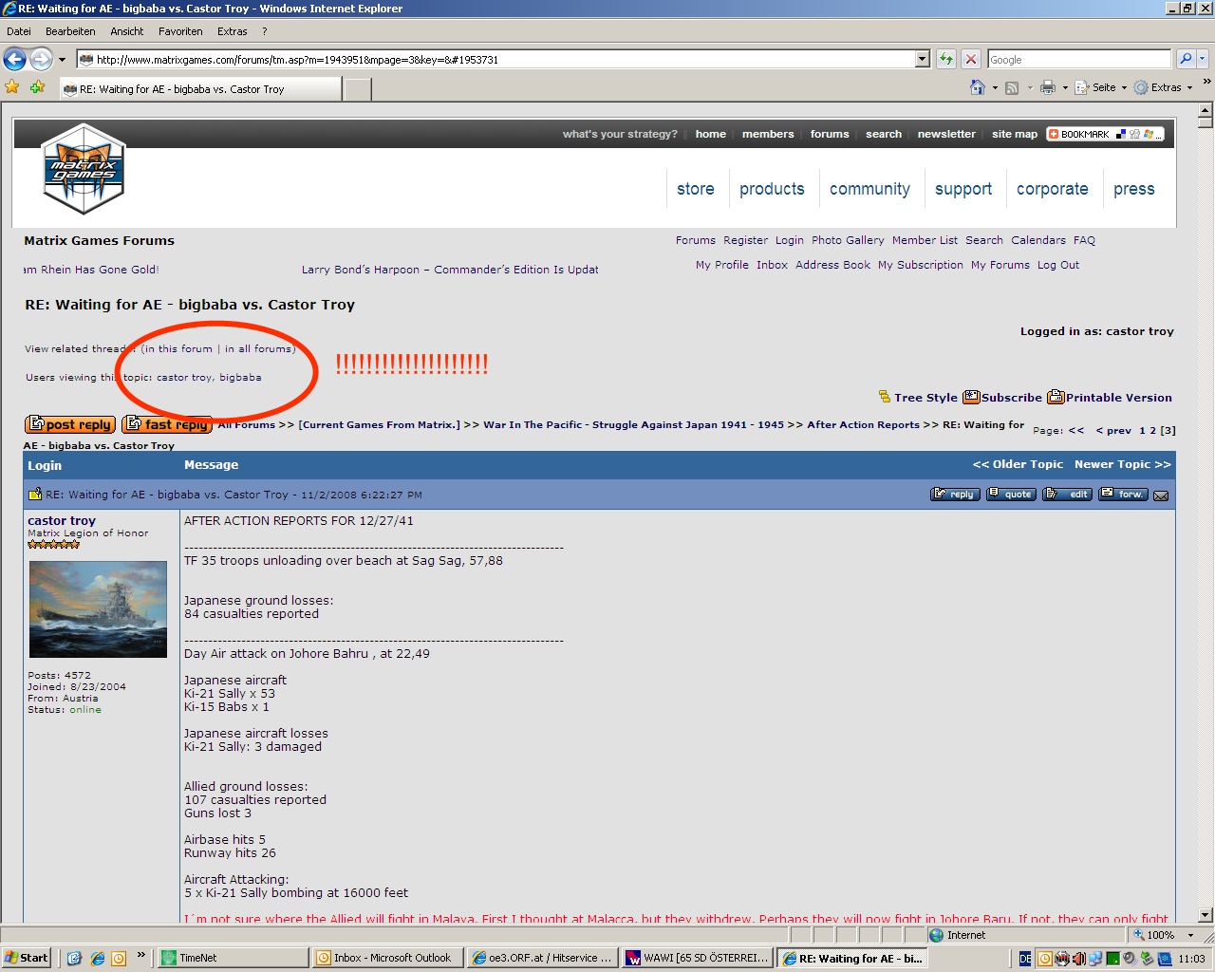
Task: Click Newer Topic >> link
Action: point(1123,464)
